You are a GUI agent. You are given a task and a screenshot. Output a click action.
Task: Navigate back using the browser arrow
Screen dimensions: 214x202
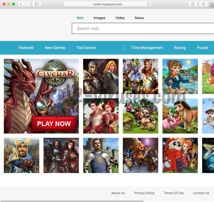[x=20, y=4]
